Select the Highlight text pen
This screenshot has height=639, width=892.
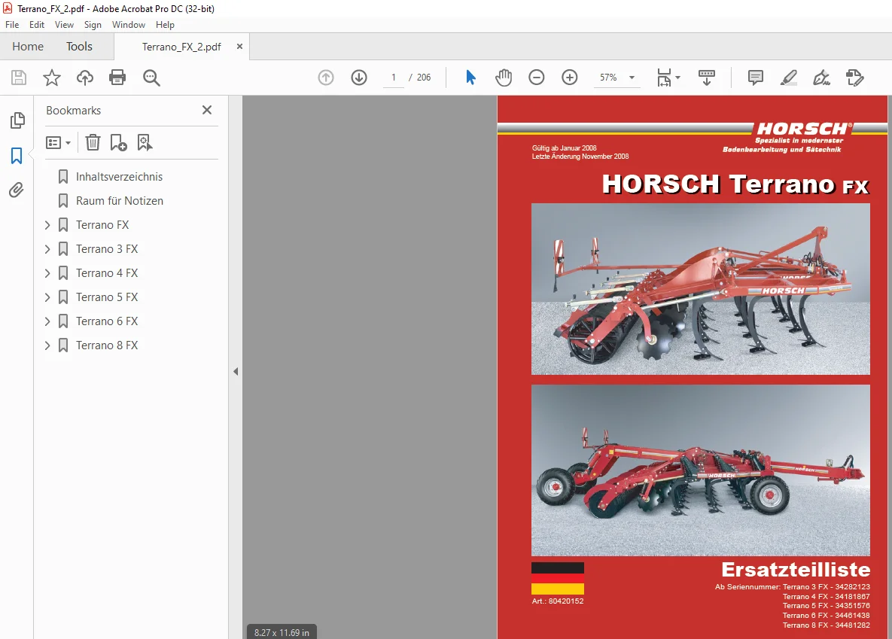pyautogui.click(x=788, y=78)
